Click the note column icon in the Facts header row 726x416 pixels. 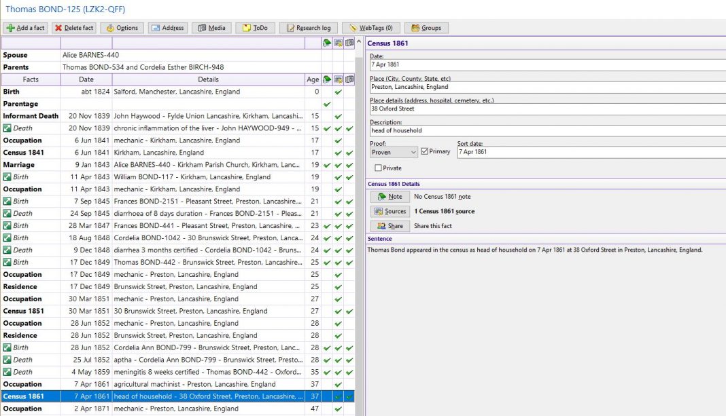point(327,79)
